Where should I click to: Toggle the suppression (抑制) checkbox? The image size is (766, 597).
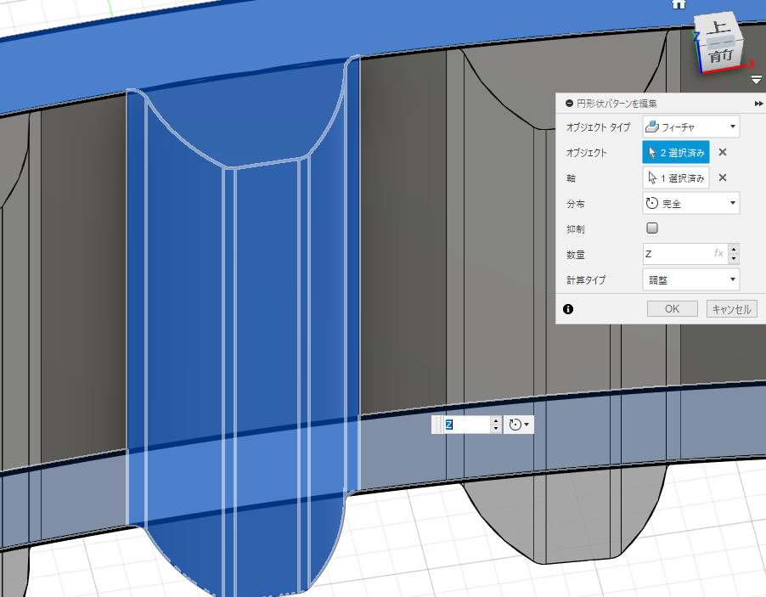652,228
